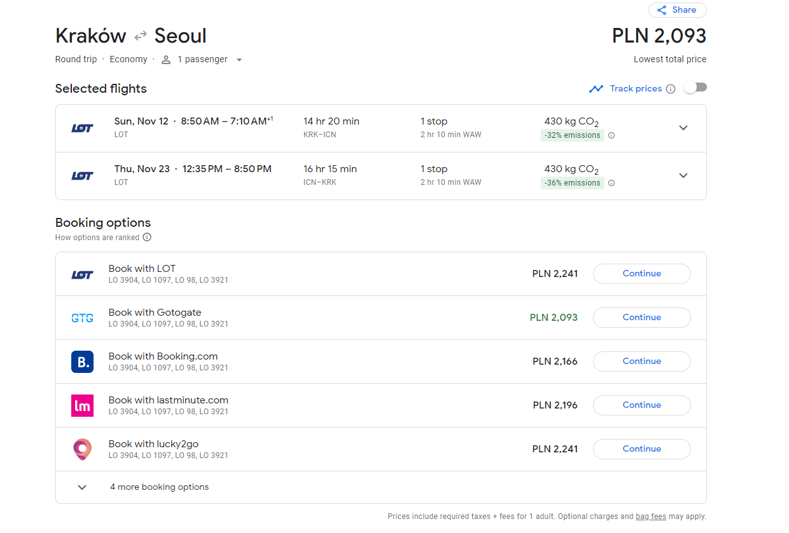Click the LOT logo on the Nov 12 flight
This screenshot has height=533, width=789.
click(82, 128)
